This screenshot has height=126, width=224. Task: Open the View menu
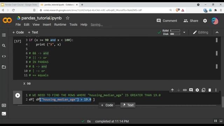click(36, 24)
